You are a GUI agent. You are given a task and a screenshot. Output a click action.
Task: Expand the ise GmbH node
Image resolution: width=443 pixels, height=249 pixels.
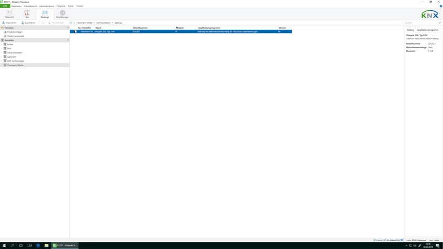2,57
